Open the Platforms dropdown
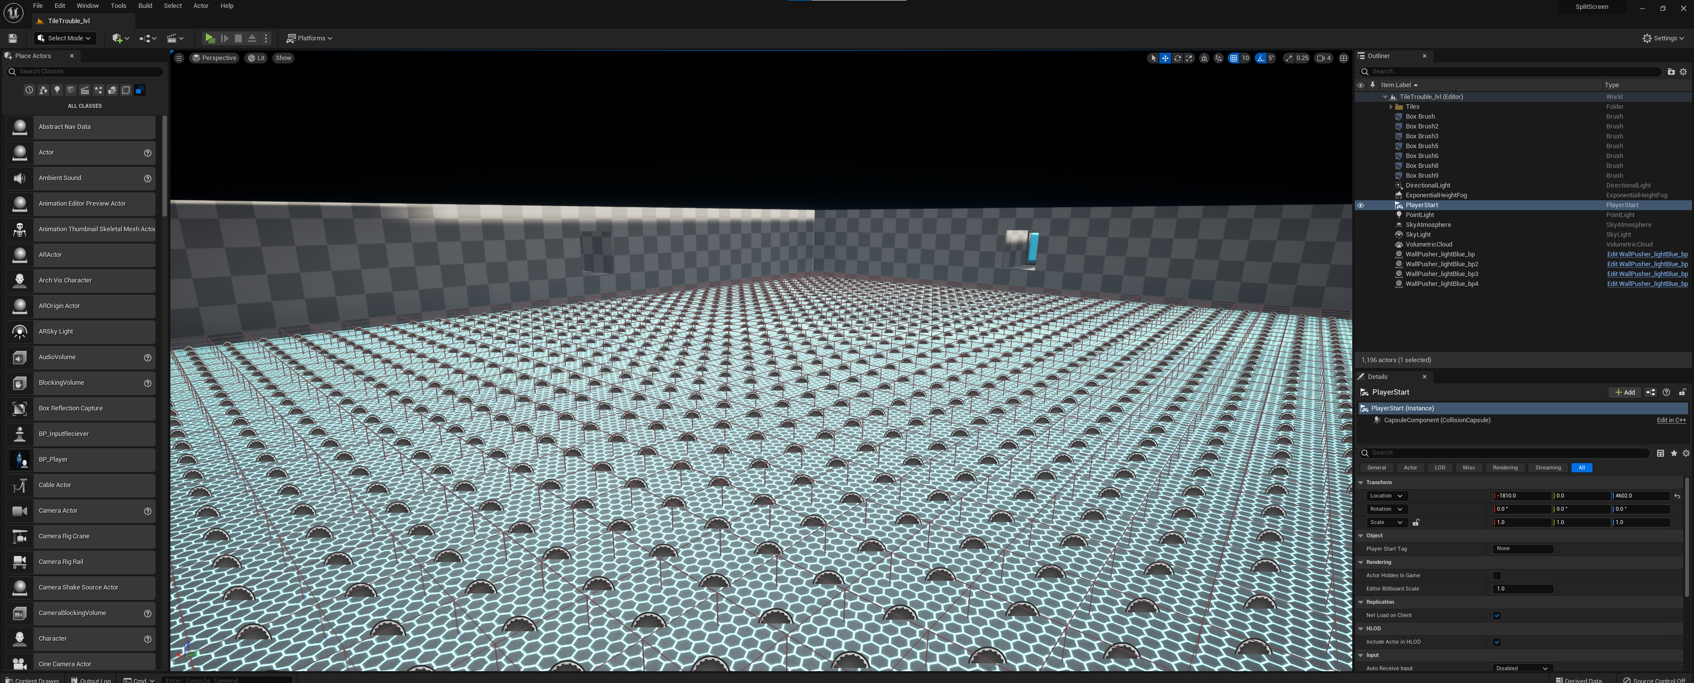Viewport: 1694px width, 683px height. point(310,38)
